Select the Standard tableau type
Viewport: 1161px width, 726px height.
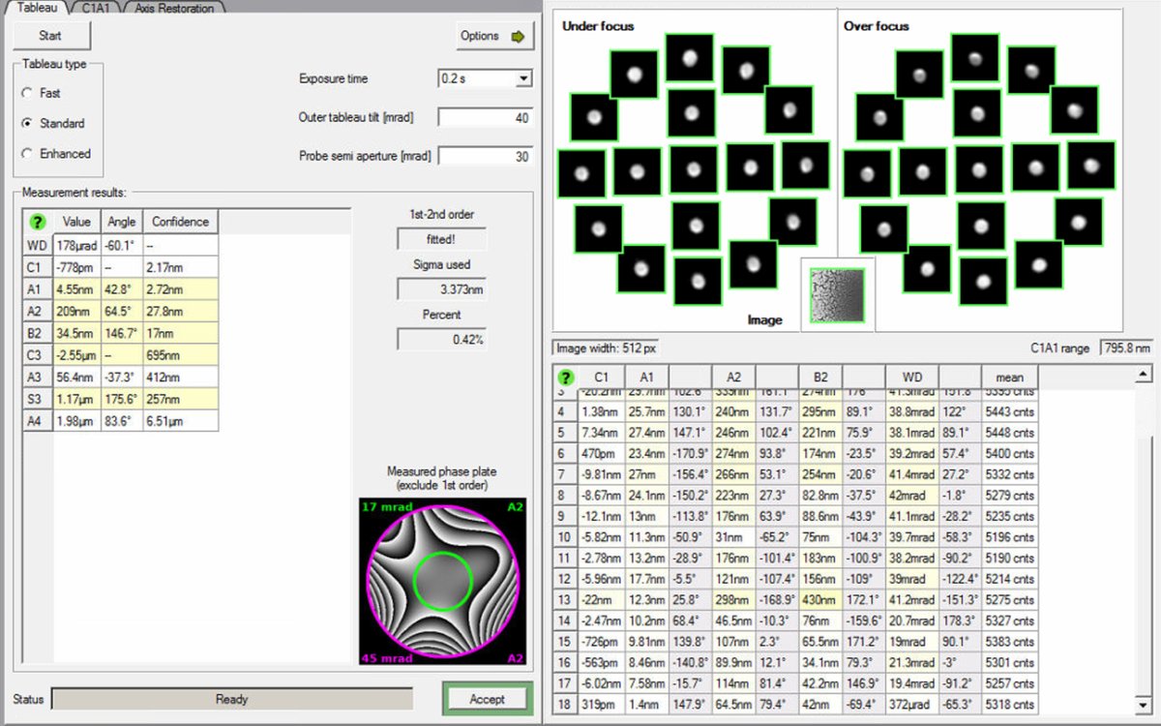coord(30,123)
